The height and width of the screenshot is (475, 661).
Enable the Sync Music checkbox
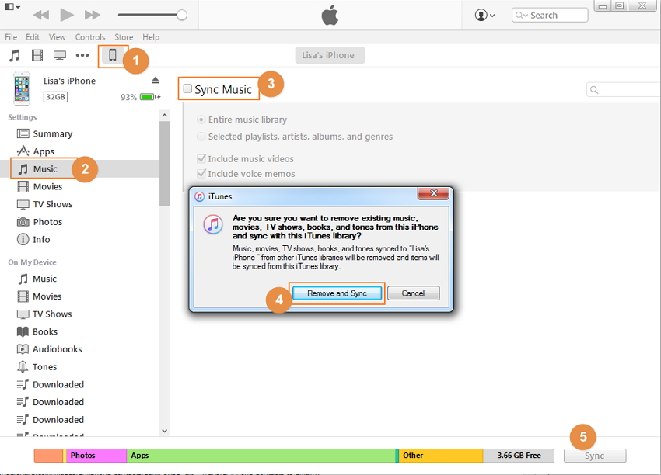click(187, 89)
